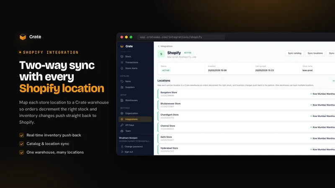Select the Bangalore Store location name
The height and width of the screenshot is (188, 335).
(x=169, y=92)
